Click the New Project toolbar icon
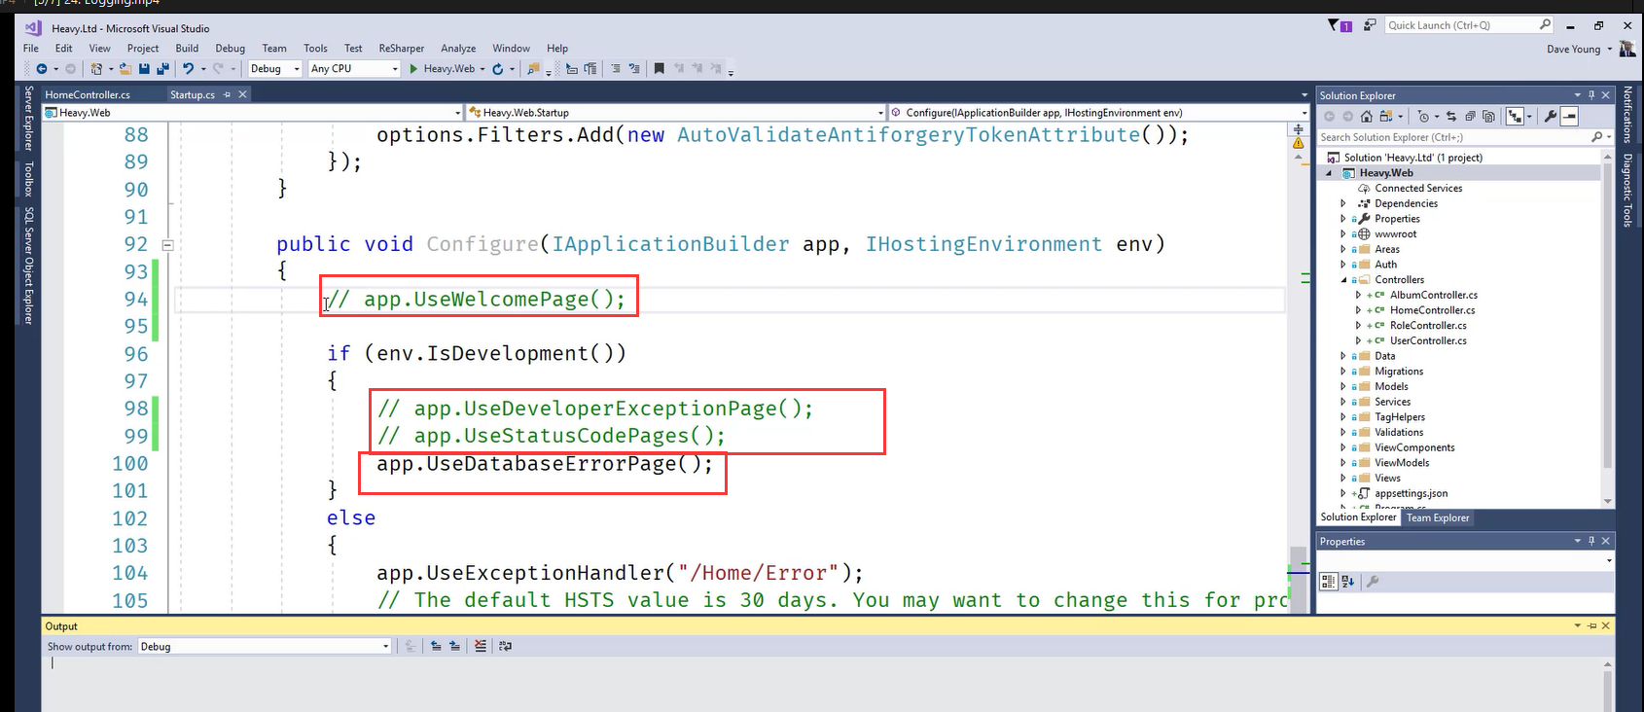Viewport: 1644px width, 712px height. pos(96,68)
